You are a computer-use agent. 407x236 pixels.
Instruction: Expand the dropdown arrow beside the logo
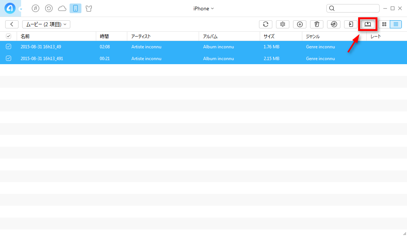point(21,9)
